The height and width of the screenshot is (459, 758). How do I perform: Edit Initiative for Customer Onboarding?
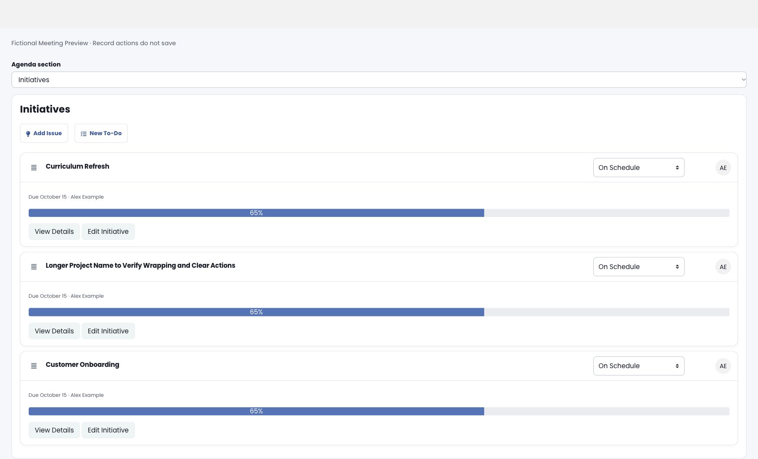tap(108, 430)
